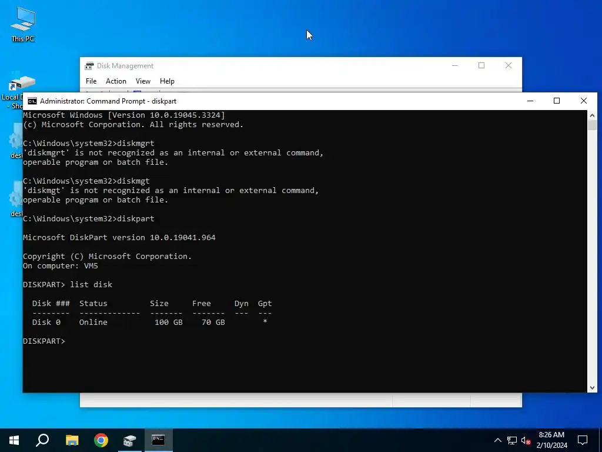Open File Explorer from the taskbar

pos(72,440)
